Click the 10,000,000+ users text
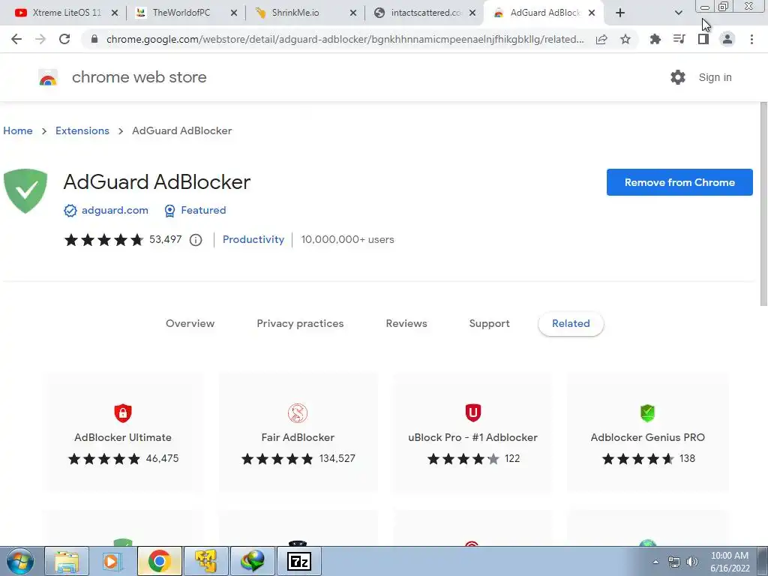768x576 pixels. click(347, 239)
